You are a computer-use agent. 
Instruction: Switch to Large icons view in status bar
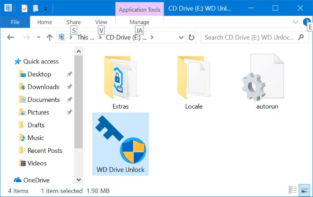305,190
